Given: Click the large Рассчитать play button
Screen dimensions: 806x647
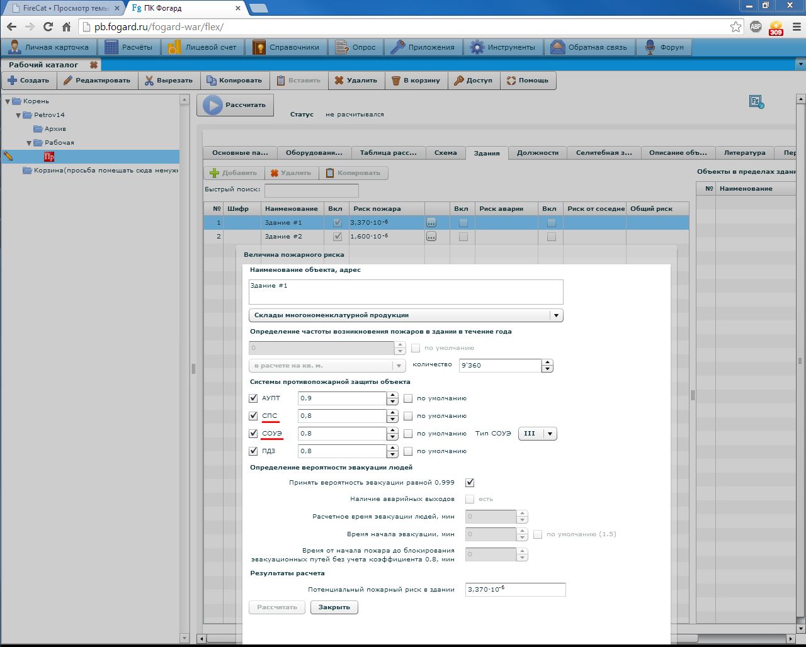Looking at the screenshot, I should 236,105.
